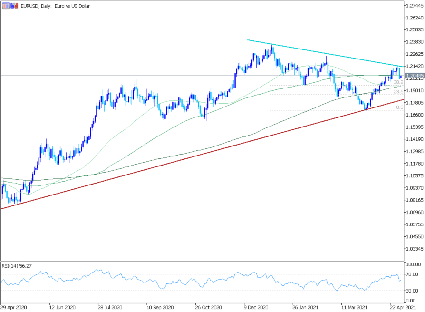Image resolution: width=425 pixels, height=312 pixels.
Task: Click the 28 Jul 2020 date label
Action: click(110, 307)
